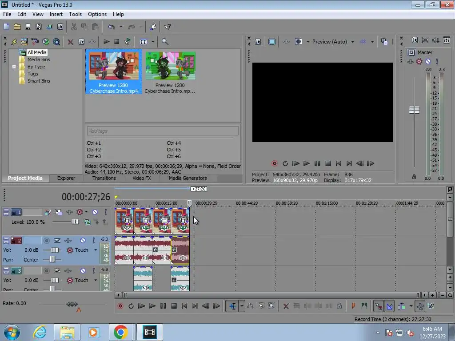The image size is (455, 341).
Task: Open Auto Ripple mode dropdown arrow
Action: pos(411,306)
